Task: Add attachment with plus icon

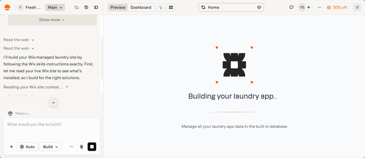Action: tap(11, 147)
